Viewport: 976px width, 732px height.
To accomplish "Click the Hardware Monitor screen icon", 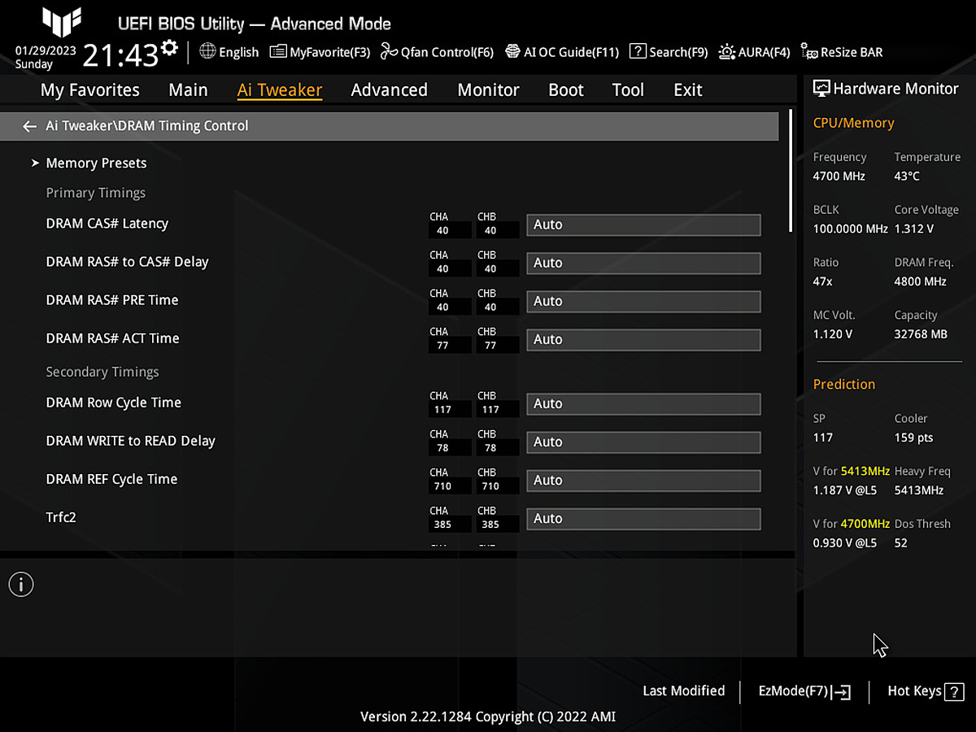I will point(821,89).
